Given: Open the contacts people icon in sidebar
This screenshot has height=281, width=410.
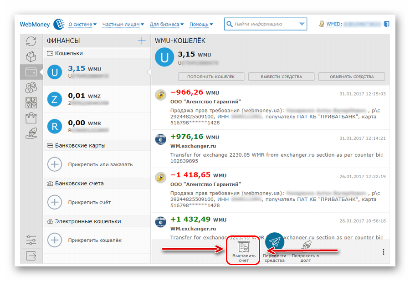Looking at the screenshot, I should (x=31, y=87).
